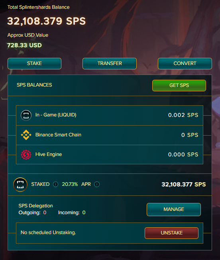Select the In - Game (LIQUID) row
This screenshot has height=260, width=220.
coord(110,115)
